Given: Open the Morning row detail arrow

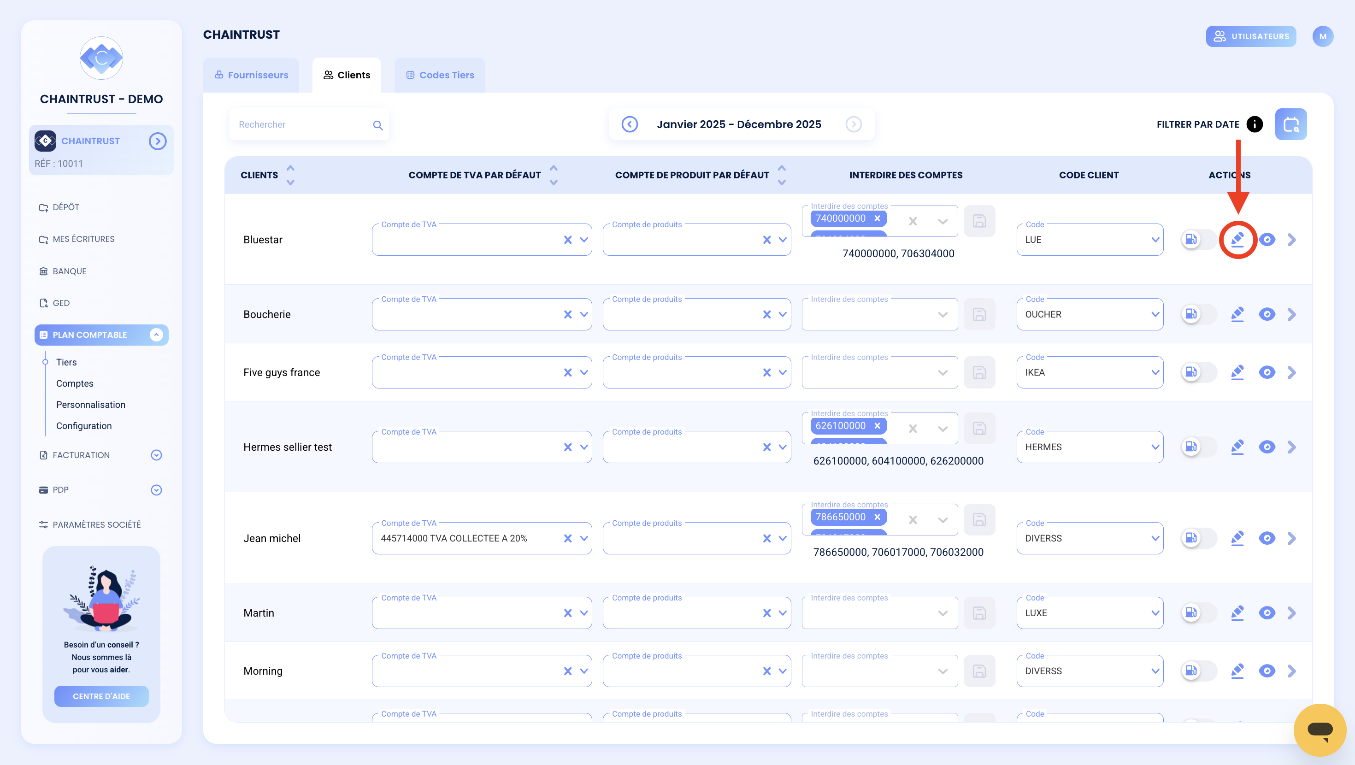Looking at the screenshot, I should [x=1292, y=671].
